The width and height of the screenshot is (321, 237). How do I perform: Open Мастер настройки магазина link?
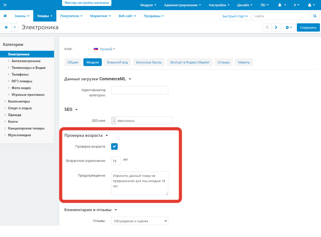87,3
